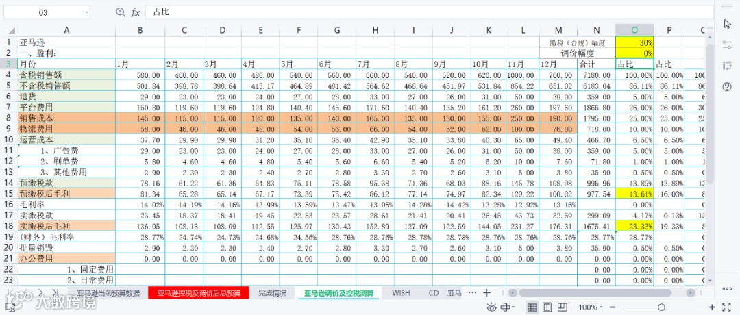Screen dimensions: 740x315
Task: Select column header N
Action: 597,30
